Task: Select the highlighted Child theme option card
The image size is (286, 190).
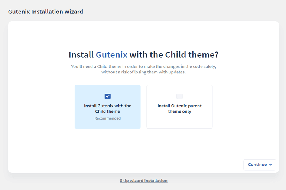Action: coord(108,107)
